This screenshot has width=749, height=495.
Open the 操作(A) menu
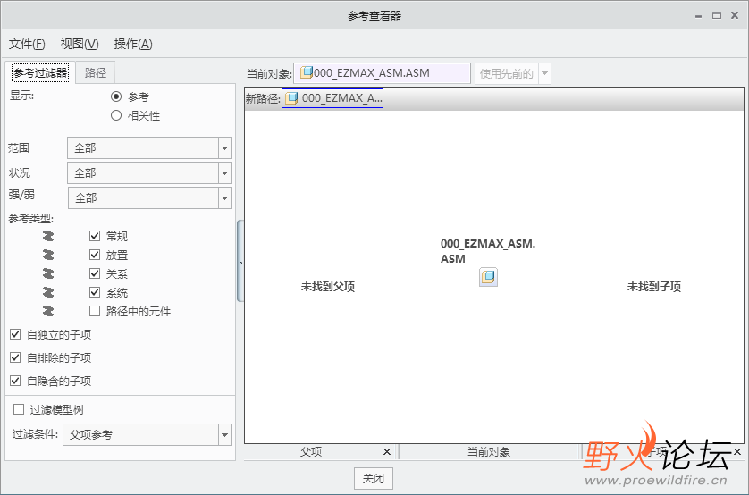pos(133,44)
